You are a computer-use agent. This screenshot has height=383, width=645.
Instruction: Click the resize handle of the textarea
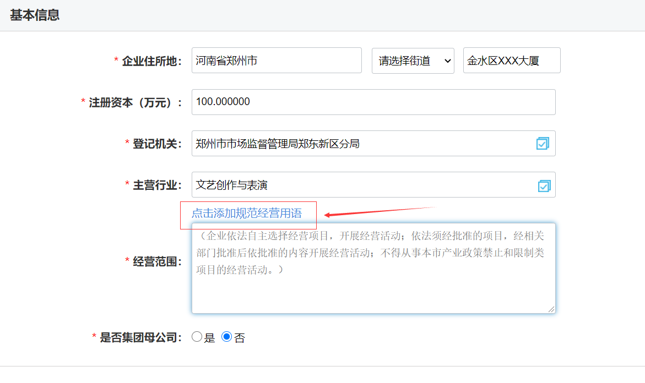pyautogui.click(x=551, y=310)
